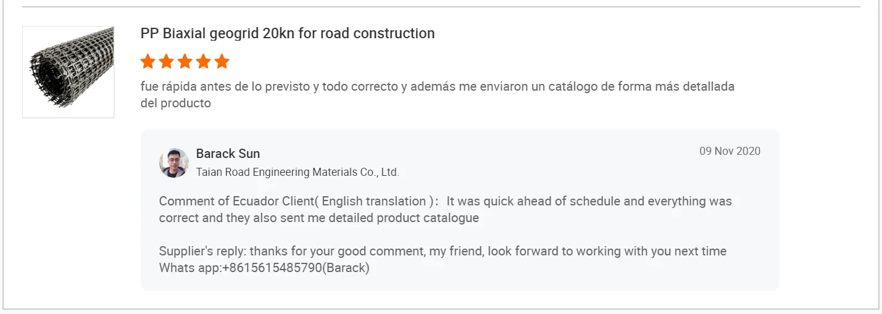This screenshot has width=882, height=314.
Task: Click the Spanish review starting 'fue rápida'
Action: tap(437, 86)
